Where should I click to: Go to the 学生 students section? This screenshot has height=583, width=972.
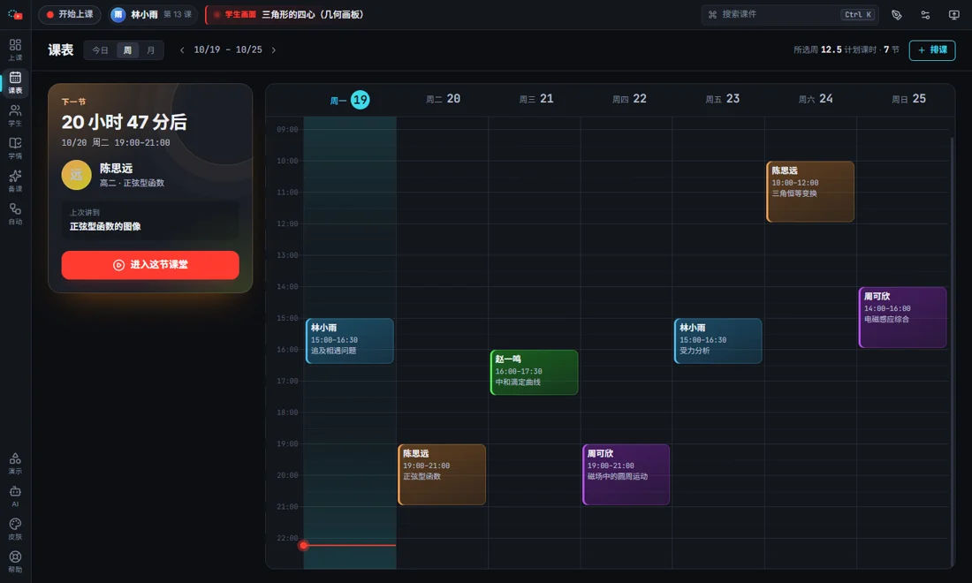click(15, 115)
